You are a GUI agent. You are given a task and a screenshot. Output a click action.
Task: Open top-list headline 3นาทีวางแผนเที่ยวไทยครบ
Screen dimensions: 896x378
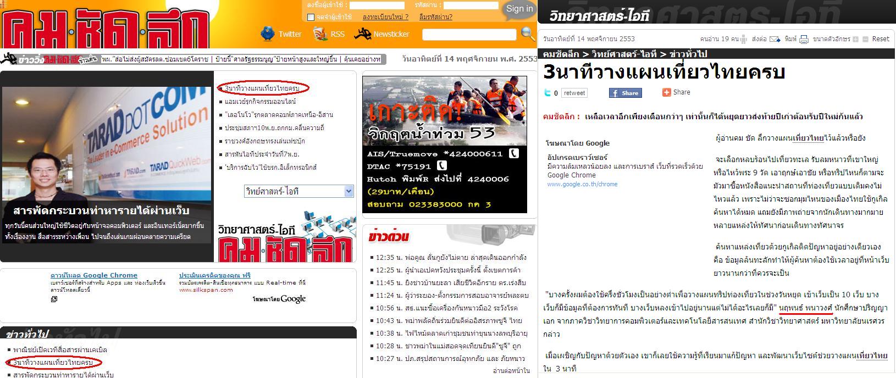point(262,88)
